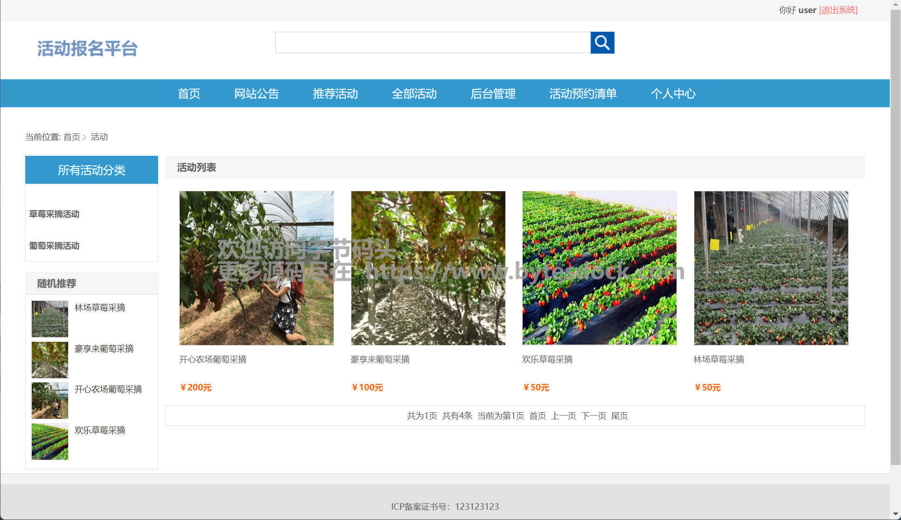Open 开心农场葡萄采摘 large activity image

(256, 268)
